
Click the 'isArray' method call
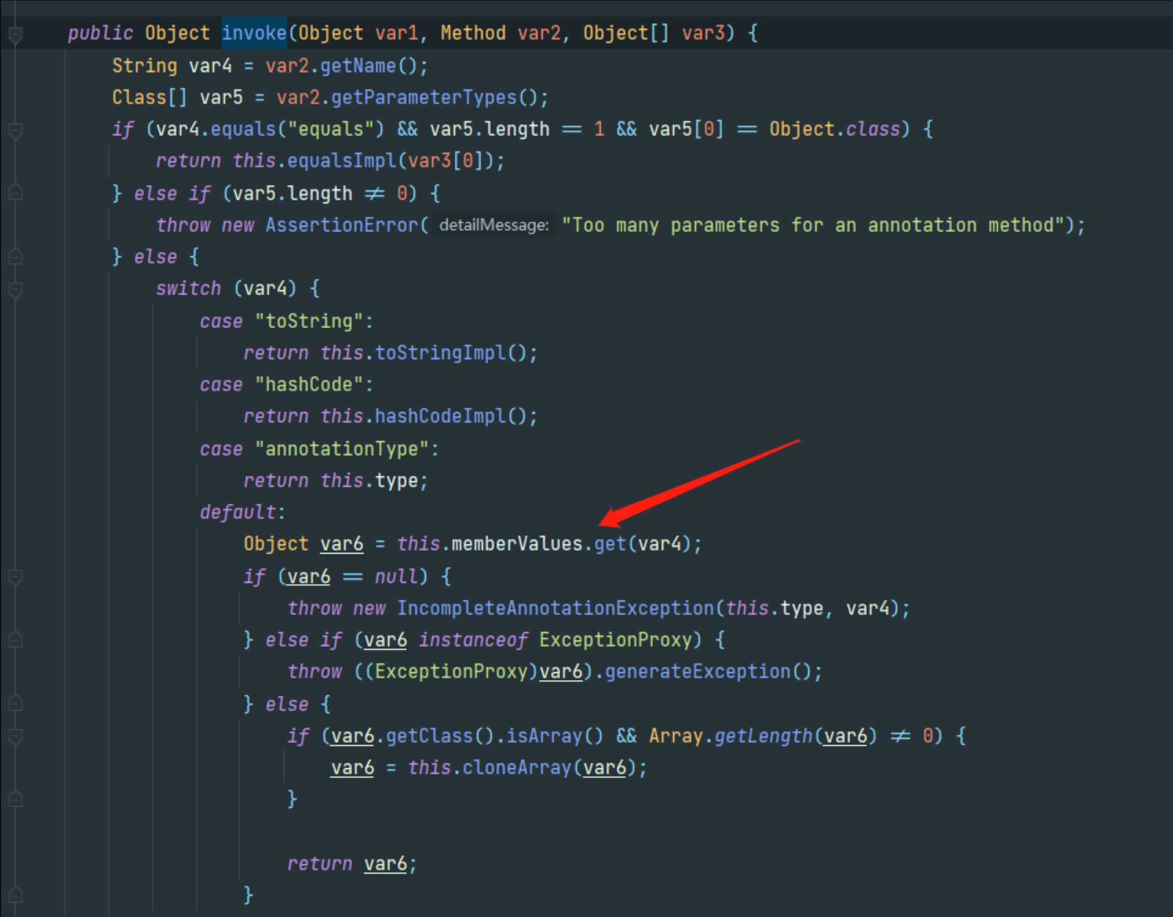tap(545, 736)
